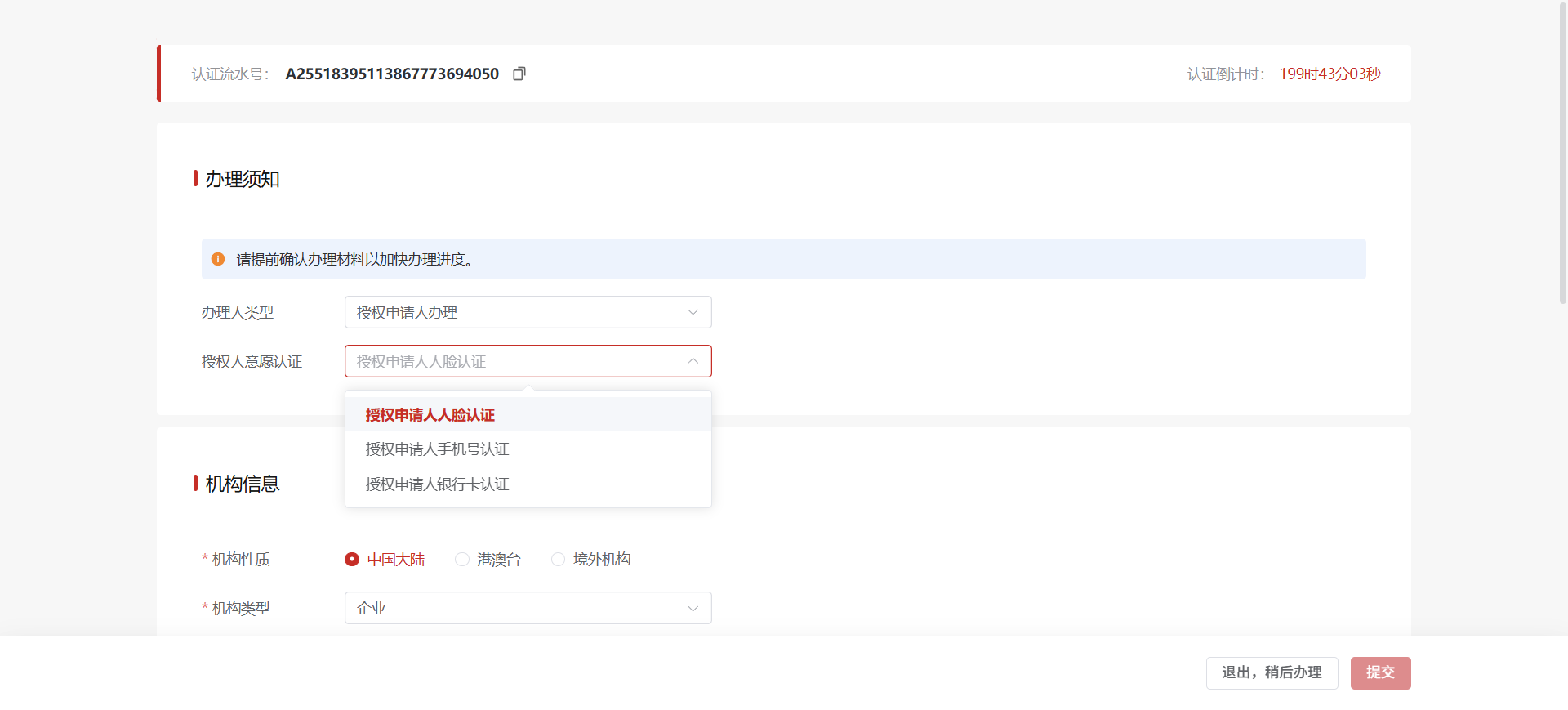Click the 授权人意愿认证 select field

528,361
